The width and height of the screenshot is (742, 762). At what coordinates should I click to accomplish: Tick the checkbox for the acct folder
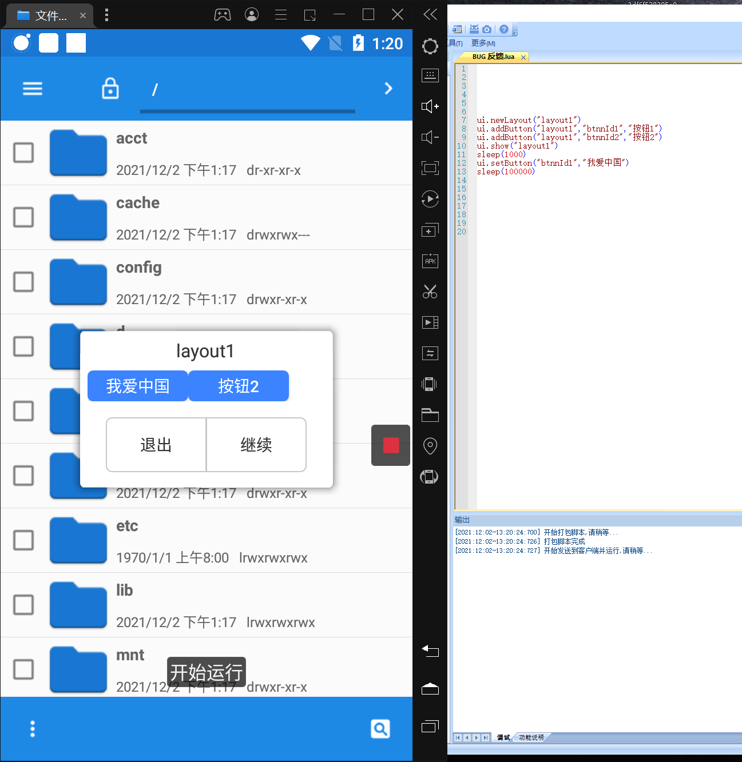click(23, 153)
